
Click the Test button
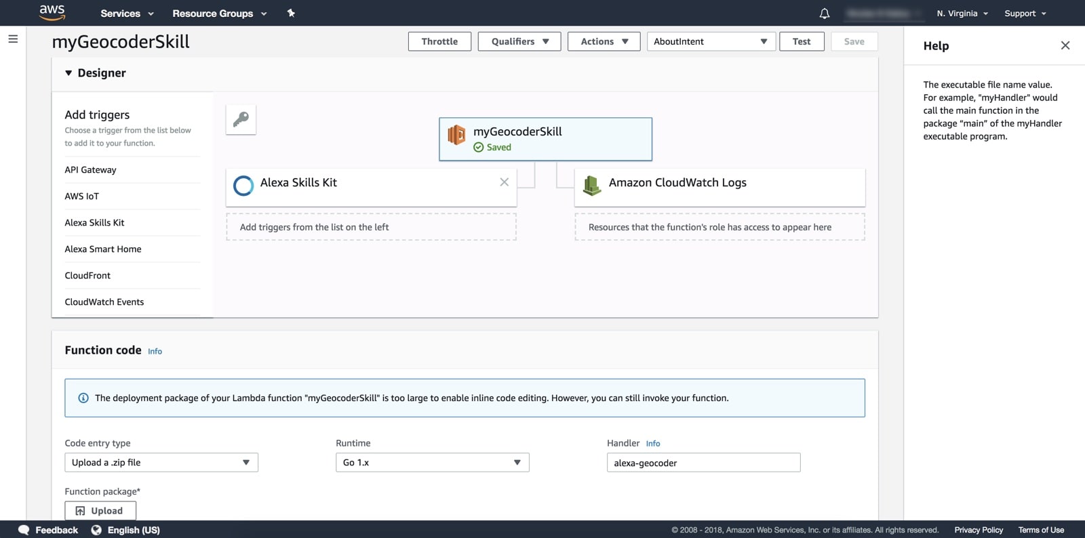tap(802, 41)
